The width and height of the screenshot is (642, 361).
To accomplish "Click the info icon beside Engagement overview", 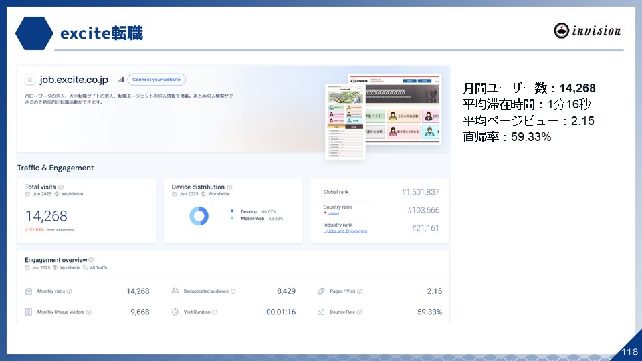I will coord(91,259).
